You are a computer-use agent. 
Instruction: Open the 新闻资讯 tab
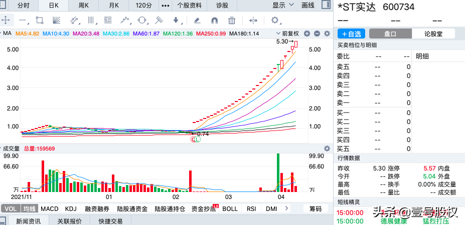click(x=28, y=221)
